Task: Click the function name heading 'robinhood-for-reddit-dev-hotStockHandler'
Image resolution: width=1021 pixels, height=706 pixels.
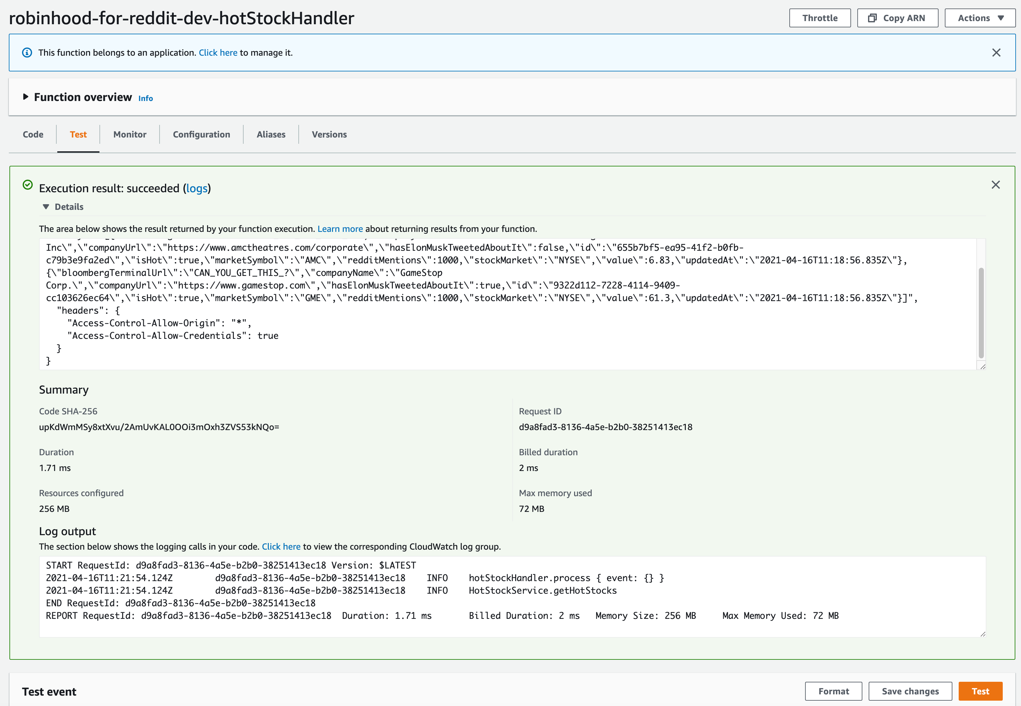Action: coord(182,18)
